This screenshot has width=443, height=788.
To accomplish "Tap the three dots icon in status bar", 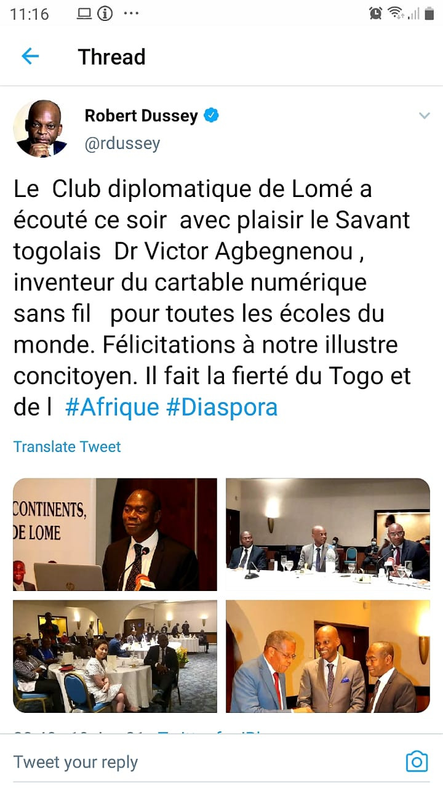I will coord(131,14).
